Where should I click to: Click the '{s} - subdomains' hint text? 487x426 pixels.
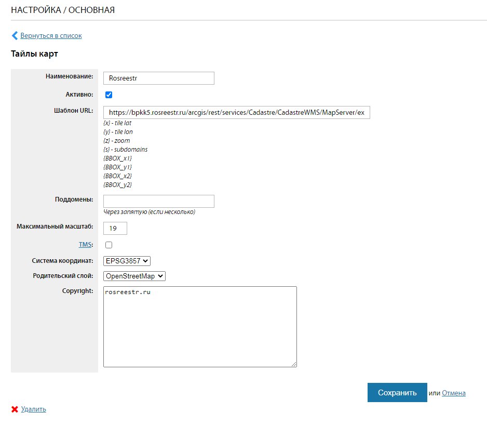pos(126,150)
